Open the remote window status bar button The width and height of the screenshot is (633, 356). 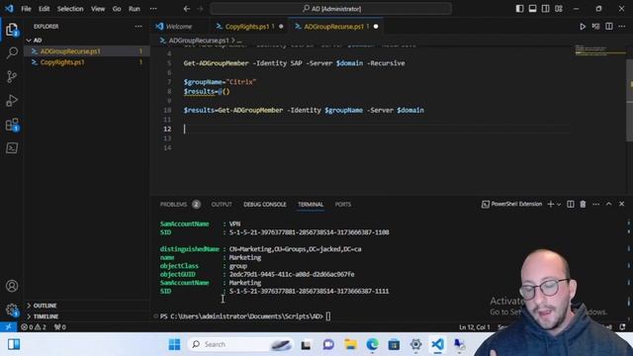tap(8, 327)
